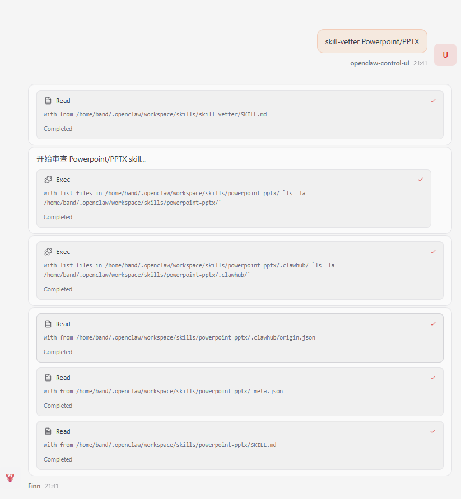Click checkmark on first Exec ls -la card
The height and width of the screenshot is (499, 461).
point(421,180)
